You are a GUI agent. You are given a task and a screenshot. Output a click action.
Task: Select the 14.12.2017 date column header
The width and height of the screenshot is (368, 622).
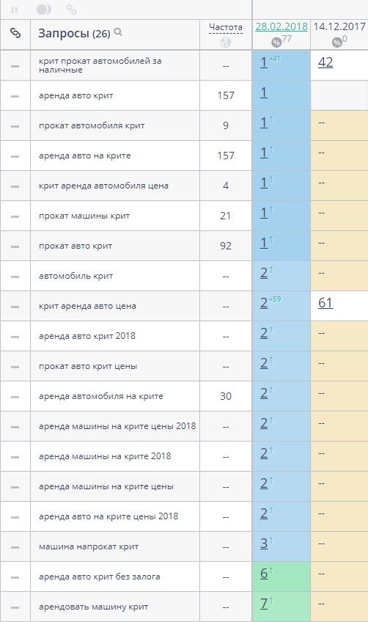click(x=339, y=26)
